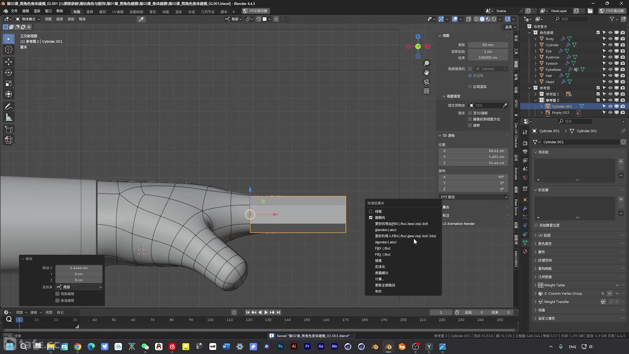
Task: Open the 文件 menu
Action: [14, 11]
